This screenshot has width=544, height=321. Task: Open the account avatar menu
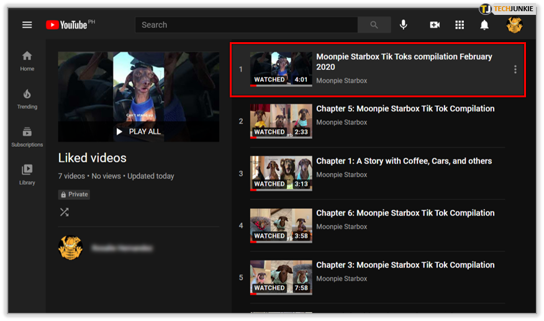(x=514, y=25)
